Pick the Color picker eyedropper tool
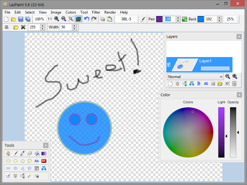Image resolution: width=247 pixels, height=185 pixels. tap(23, 153)
